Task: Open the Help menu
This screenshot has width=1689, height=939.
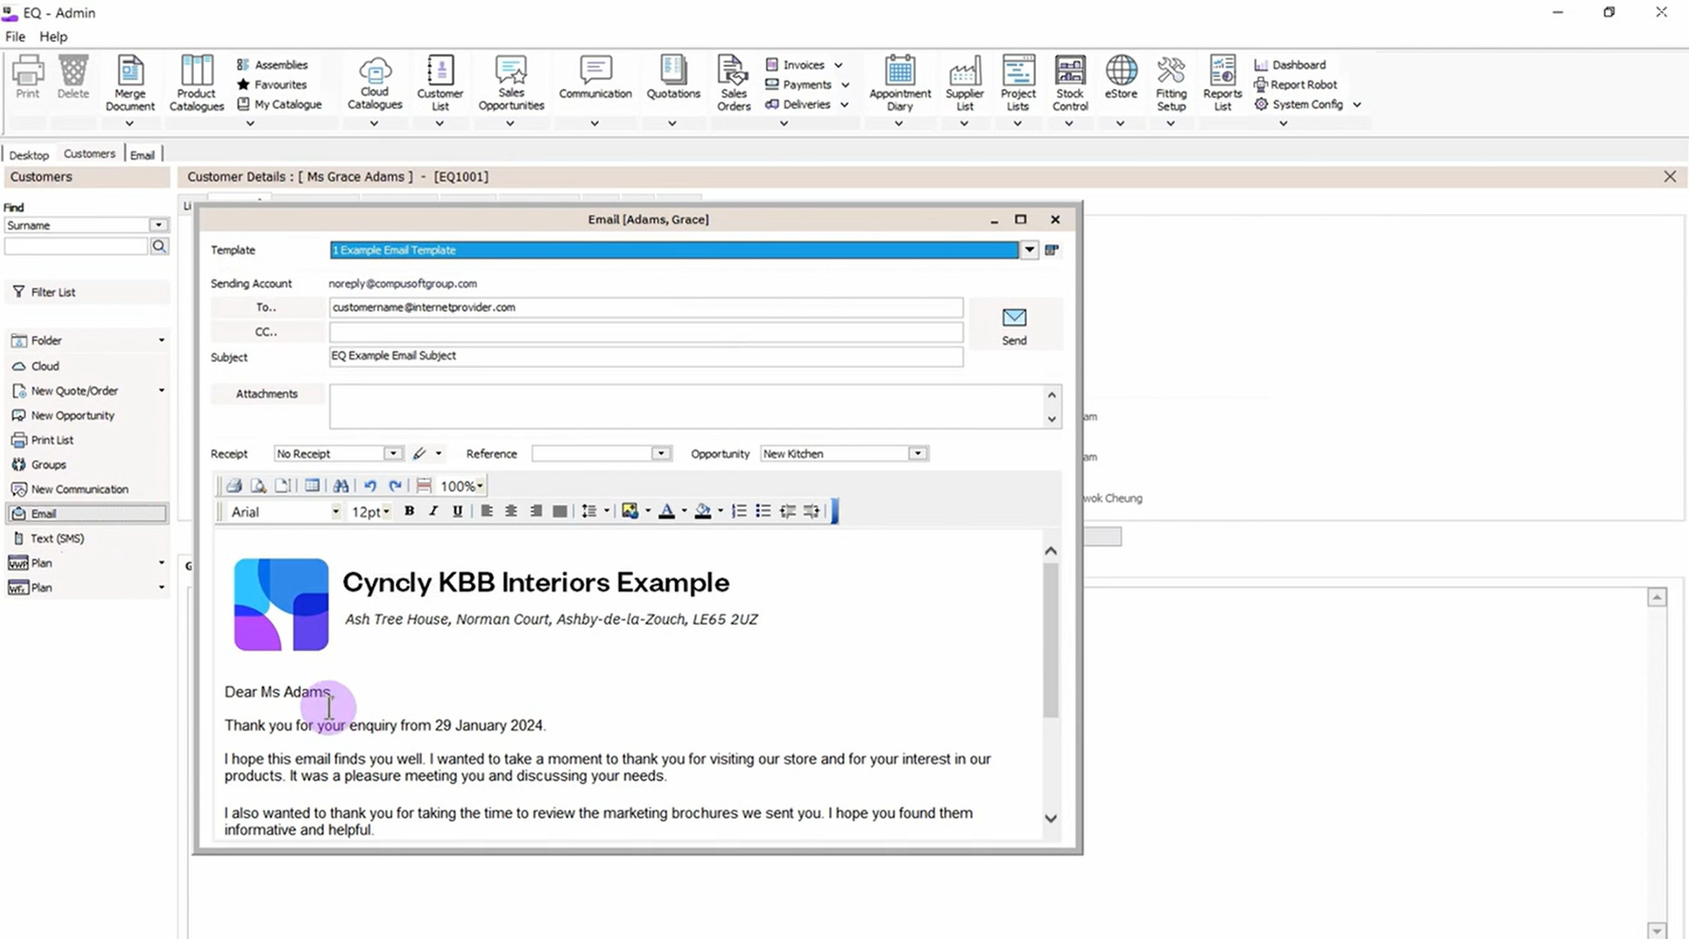Action: pos(53,37)
